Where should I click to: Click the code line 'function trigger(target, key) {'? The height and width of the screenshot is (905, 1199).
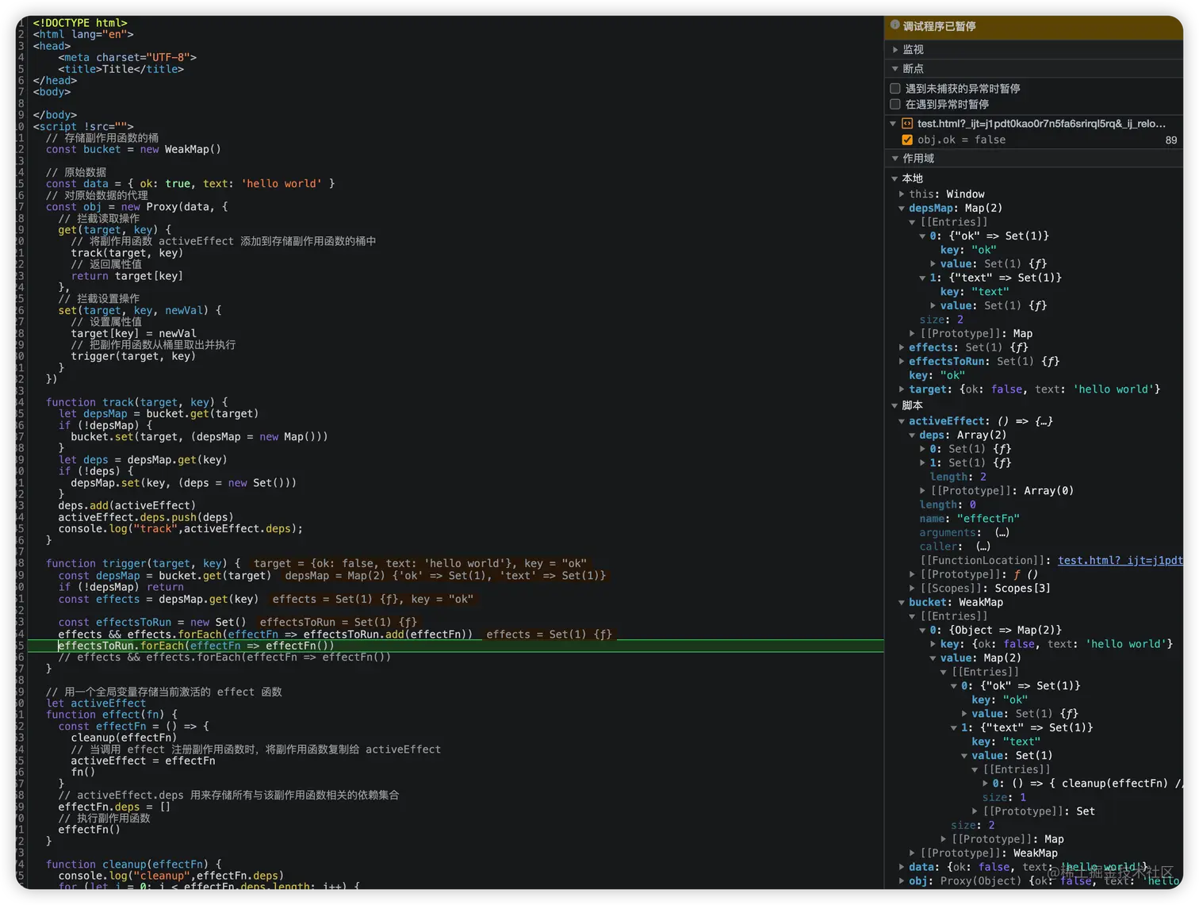pyautogui.click(x=143, y=563)
